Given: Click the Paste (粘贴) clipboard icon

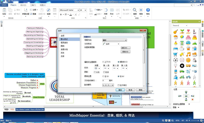Looking at the screenshot, I should click(x=4, y=10).
